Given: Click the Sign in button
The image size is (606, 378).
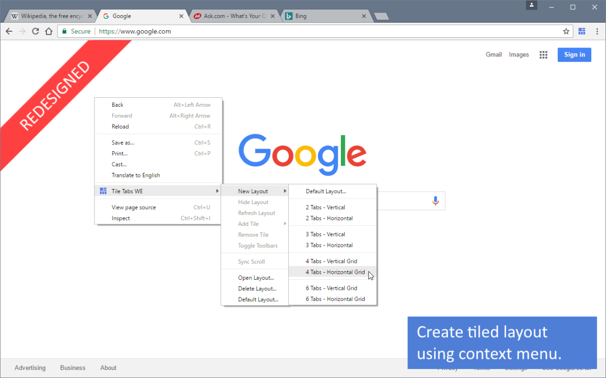Looking at the screenshot, I should coord(574,55).
